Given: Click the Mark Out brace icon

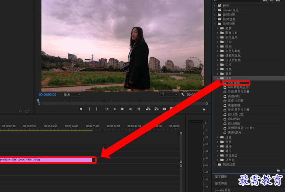Looking at the screenshot, I should 97,109.
